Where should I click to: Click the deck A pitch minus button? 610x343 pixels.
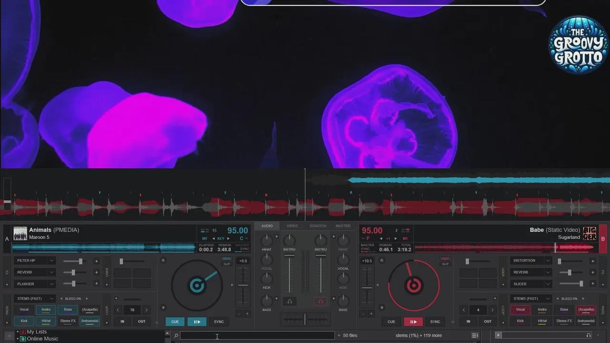tap(239, 313)
